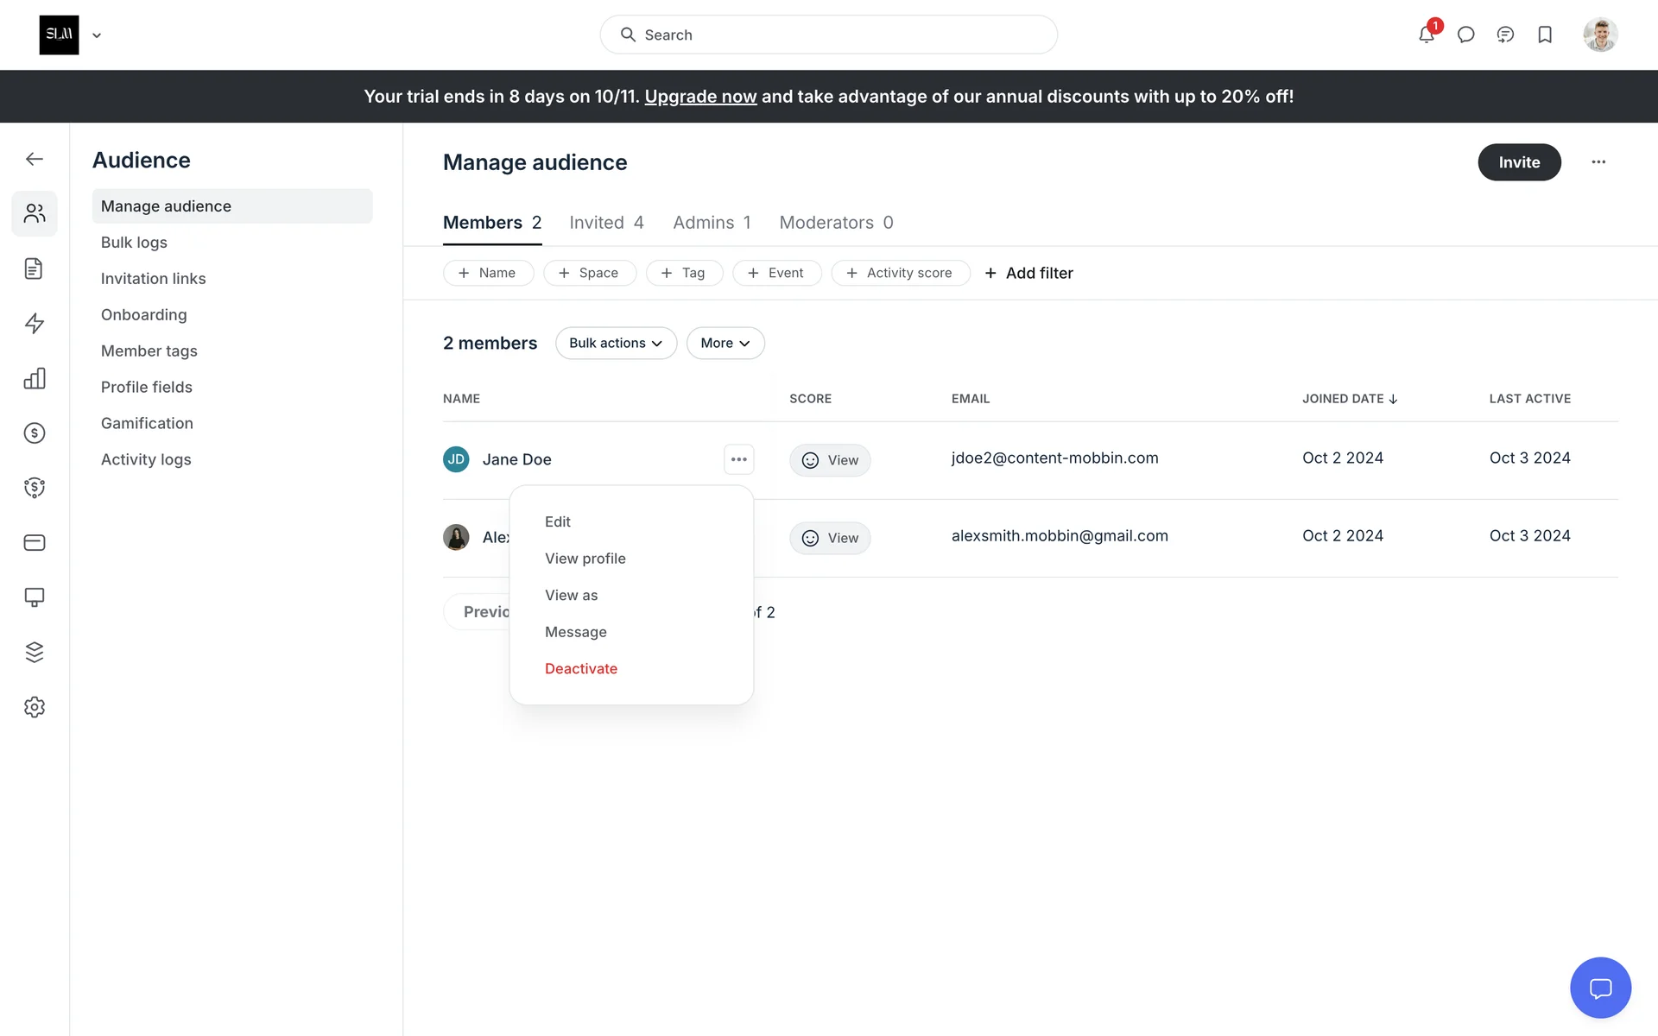Click the back arrow in sidebar

click(35, 159)
